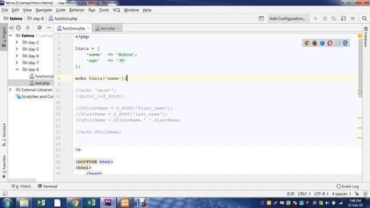The width and height of the screenshot is (370, 208).
Task: Open the Database side tool window
Action: (x=366, y=37)
